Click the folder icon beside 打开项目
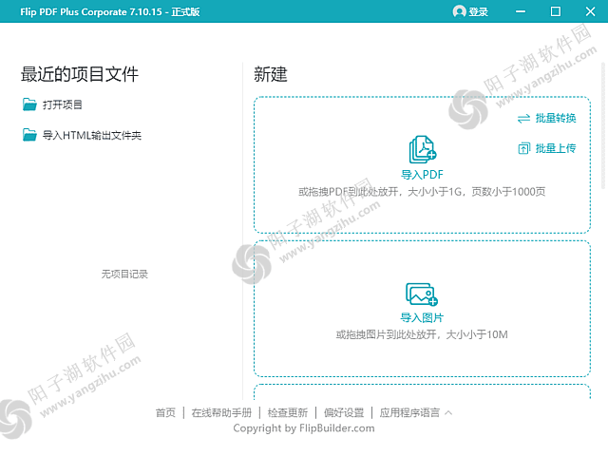The height and width of the screenshot is (456, 608). coord(29,104)
